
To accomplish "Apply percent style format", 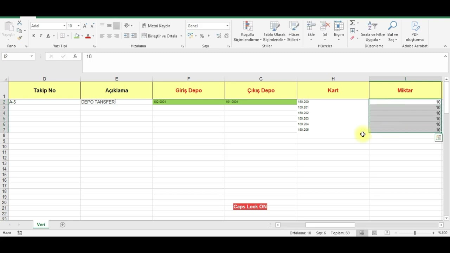I will [x=202, y=36].
